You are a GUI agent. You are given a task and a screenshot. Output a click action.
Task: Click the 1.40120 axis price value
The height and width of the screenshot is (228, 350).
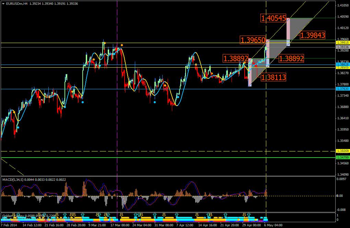[343, 28]
